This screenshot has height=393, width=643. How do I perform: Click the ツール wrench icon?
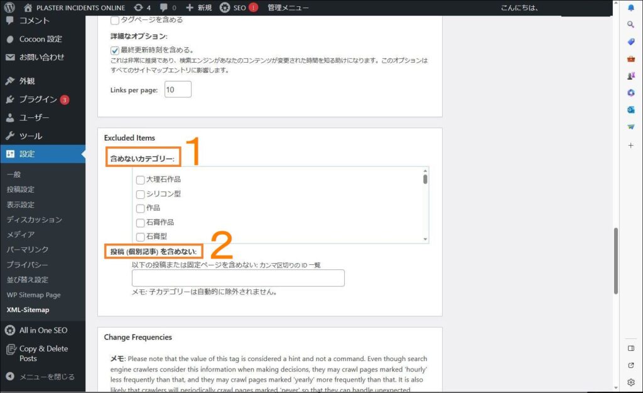(x=10, y=136)
